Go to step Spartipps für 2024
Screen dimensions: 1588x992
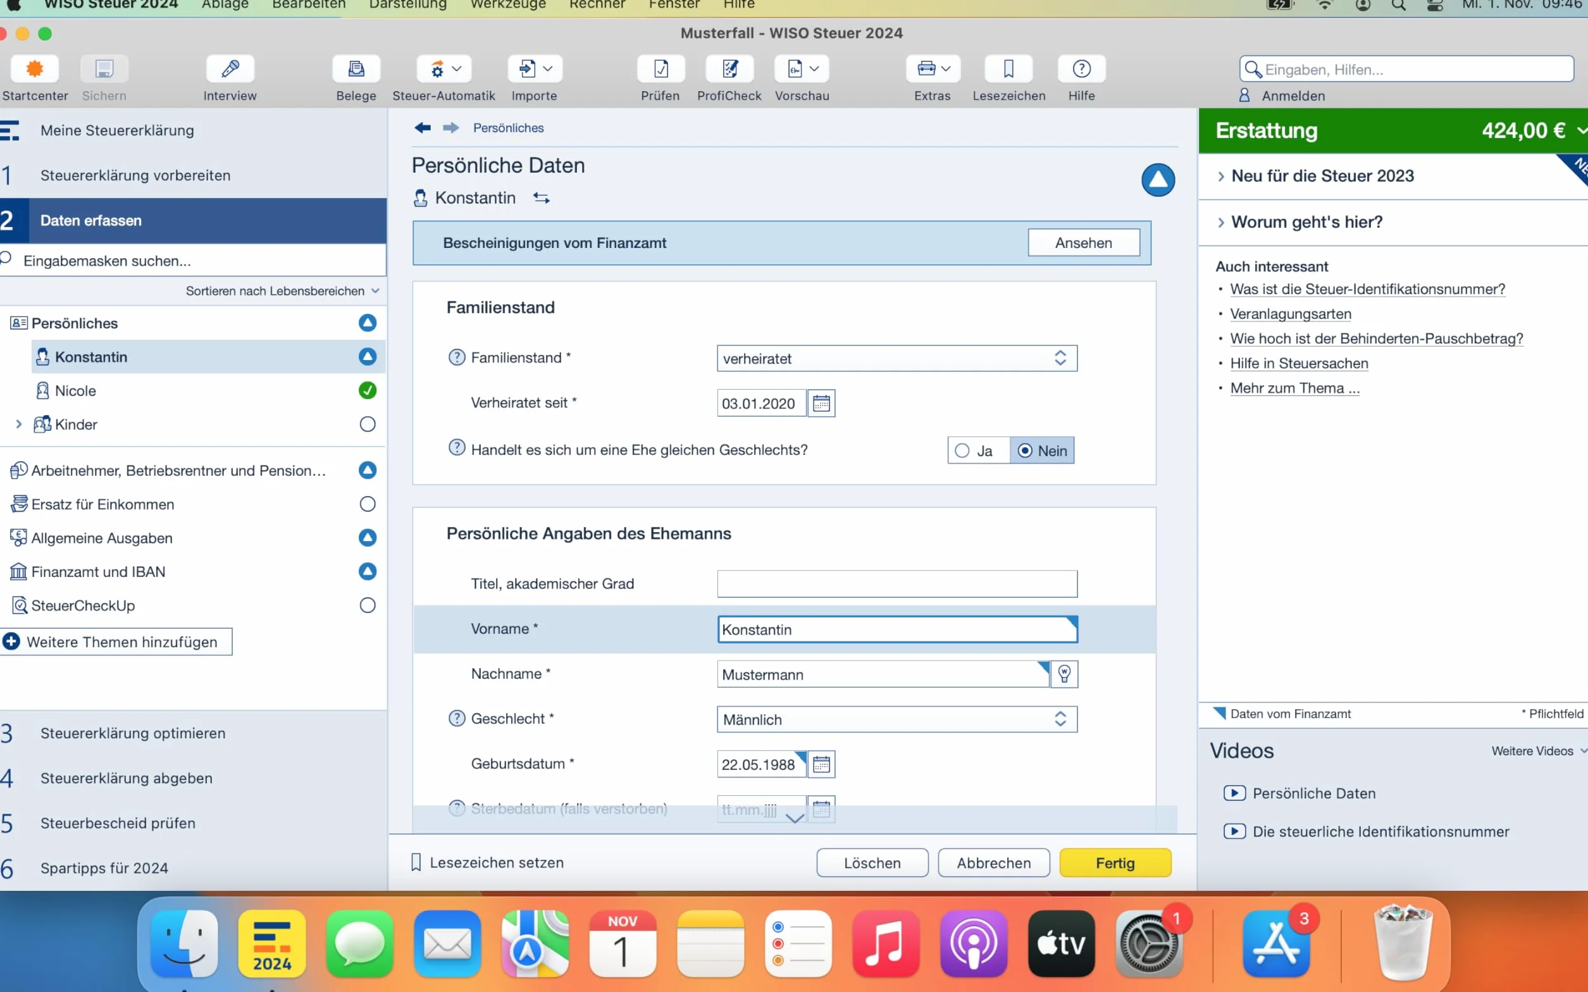(x=193, y=868)
